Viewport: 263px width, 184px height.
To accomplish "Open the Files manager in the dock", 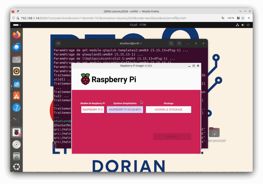I will [x=16, y=59].
